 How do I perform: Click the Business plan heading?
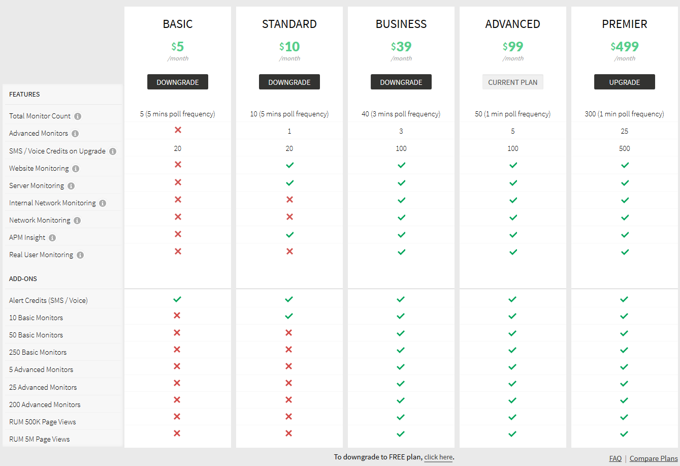(401, 24)
